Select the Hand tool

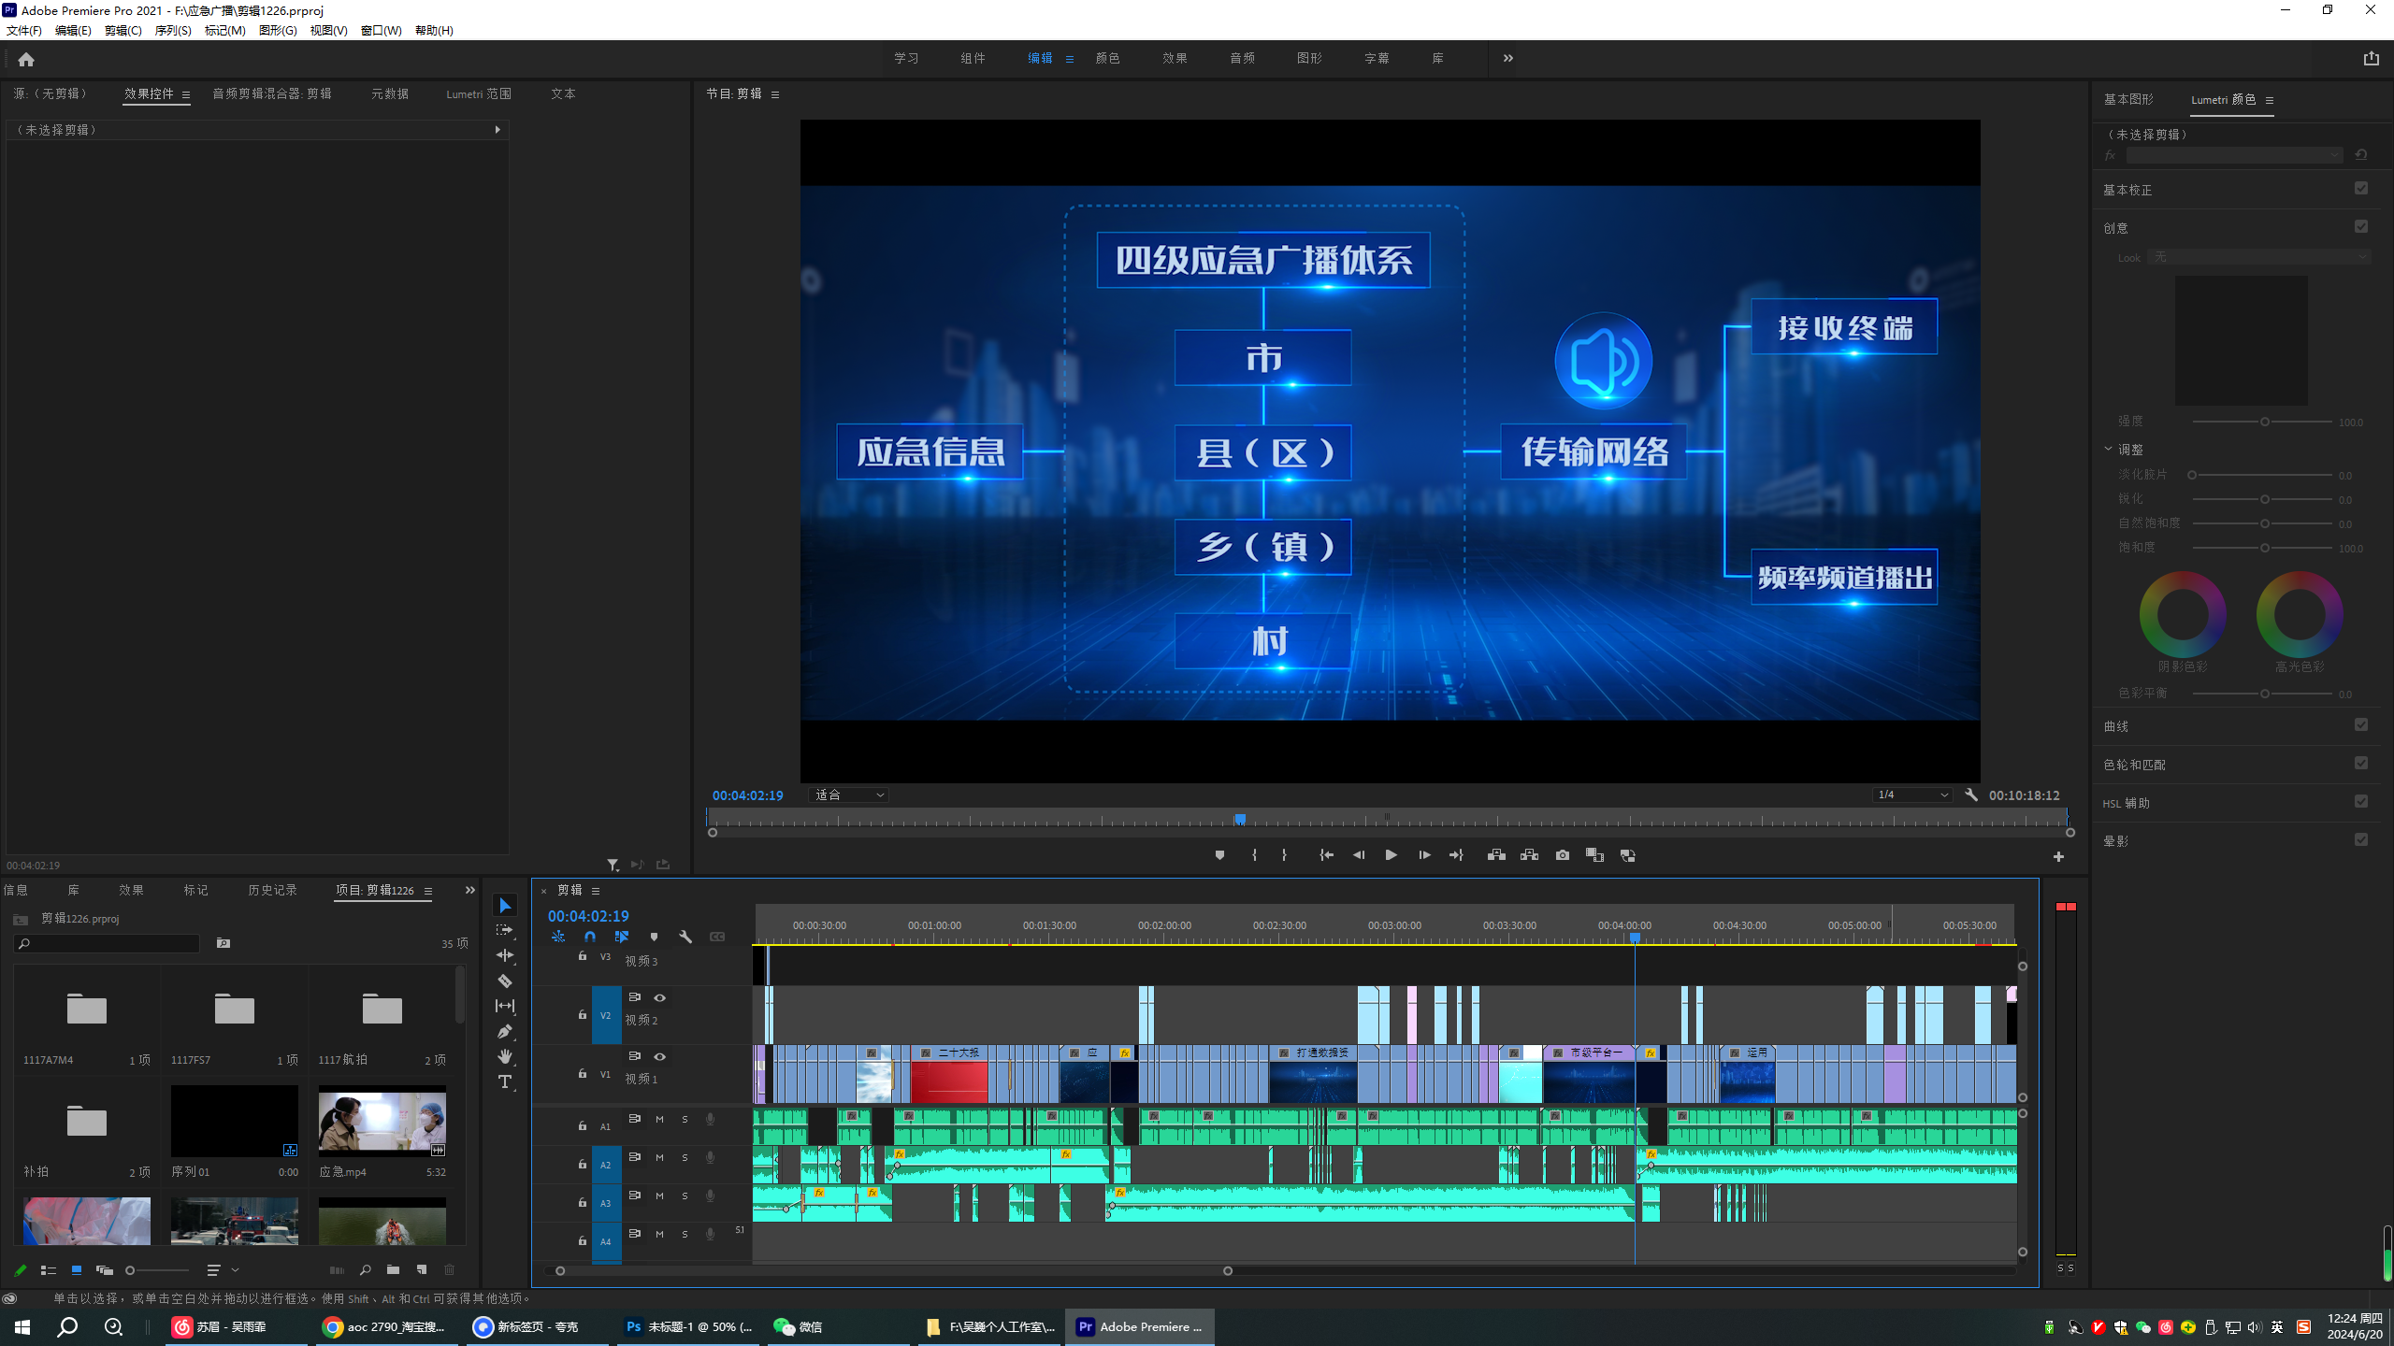tap(505, 1056)
